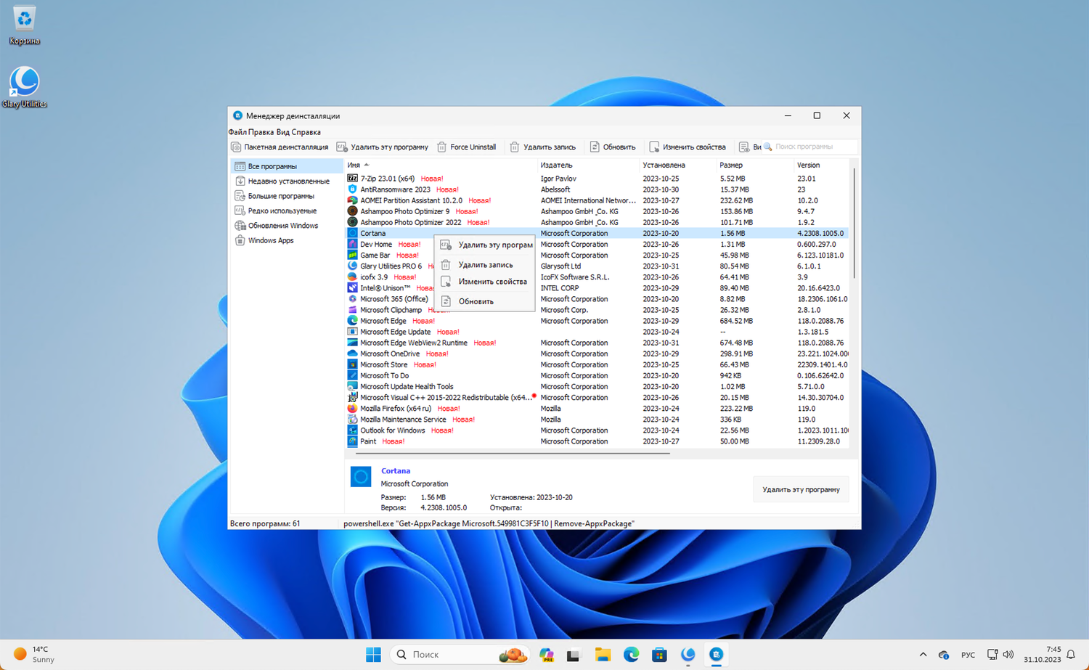Click the Cortana link in details panel

tap(396, 471)
